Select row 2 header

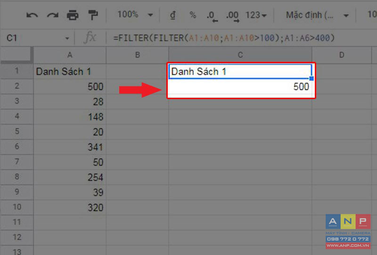point(16,86)
